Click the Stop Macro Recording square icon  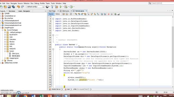[112, 14]
